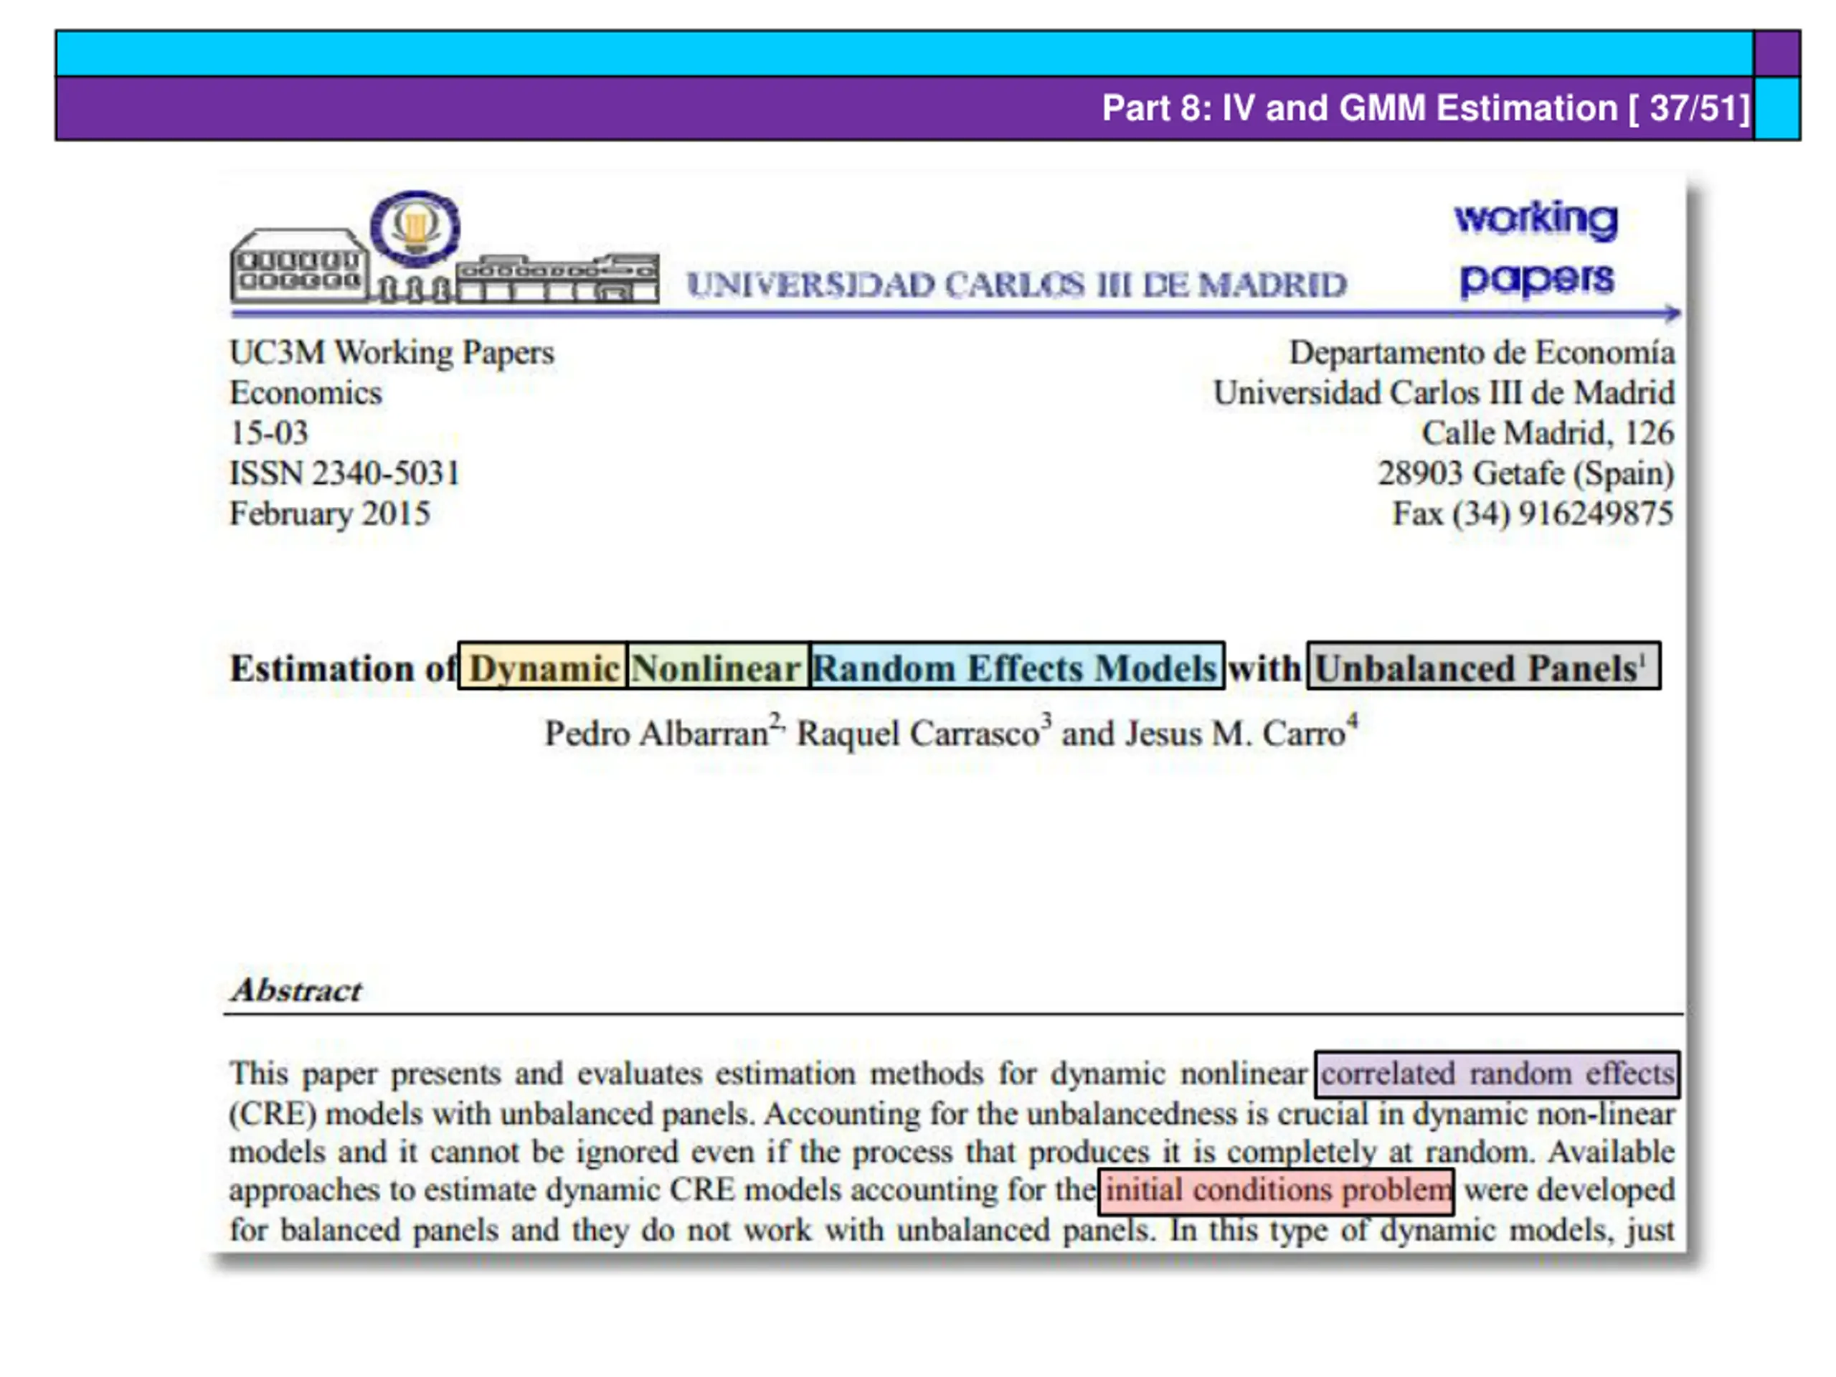Click '(CRE) models with unbalanced panels' text

click(491, 1114)
